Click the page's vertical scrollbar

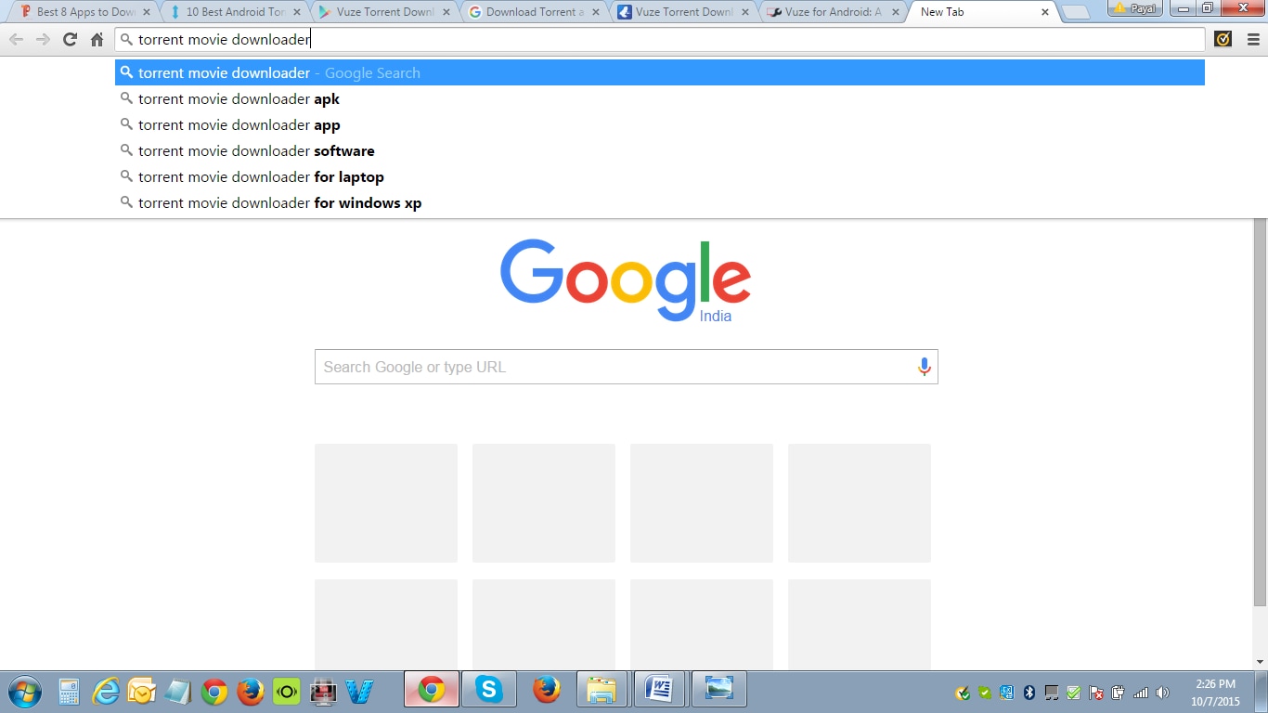point(1260,413)
